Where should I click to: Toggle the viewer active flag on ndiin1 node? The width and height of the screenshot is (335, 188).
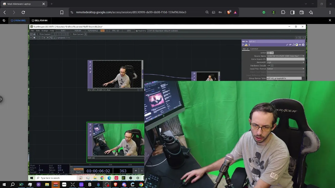91,125
